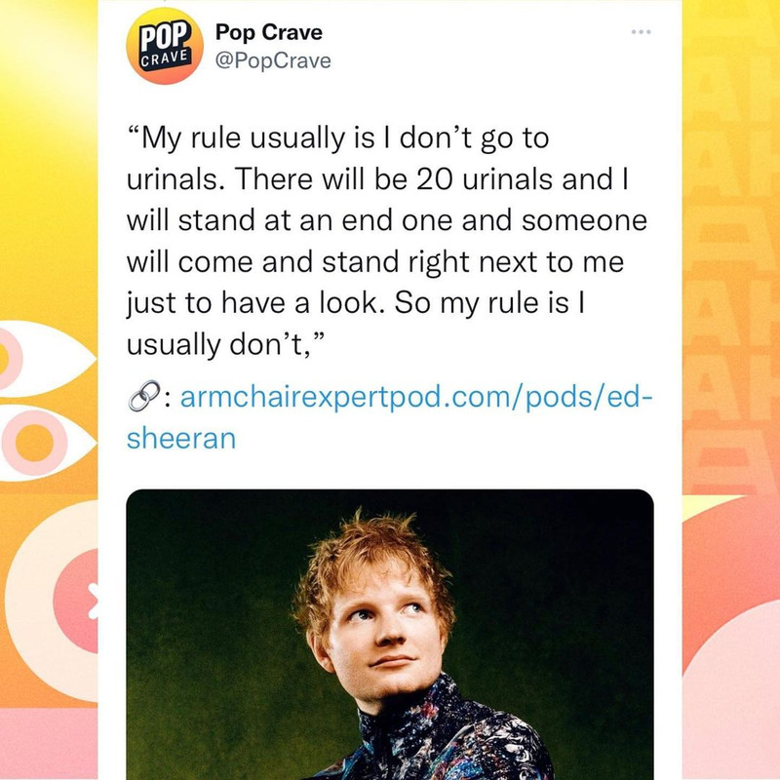Open the attached photo of the red-haired man
The width and height of the screenshot is (780, 780).
pos(389,635)
